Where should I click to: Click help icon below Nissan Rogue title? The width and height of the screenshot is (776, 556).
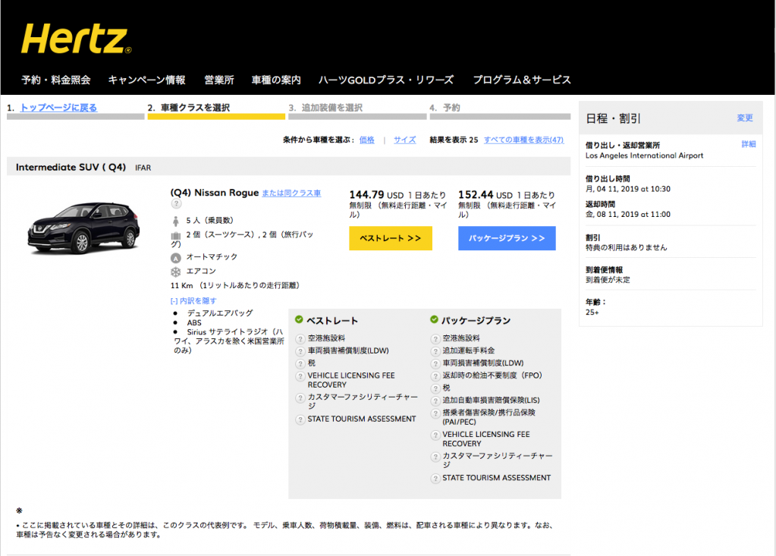[x=176, y=204]
